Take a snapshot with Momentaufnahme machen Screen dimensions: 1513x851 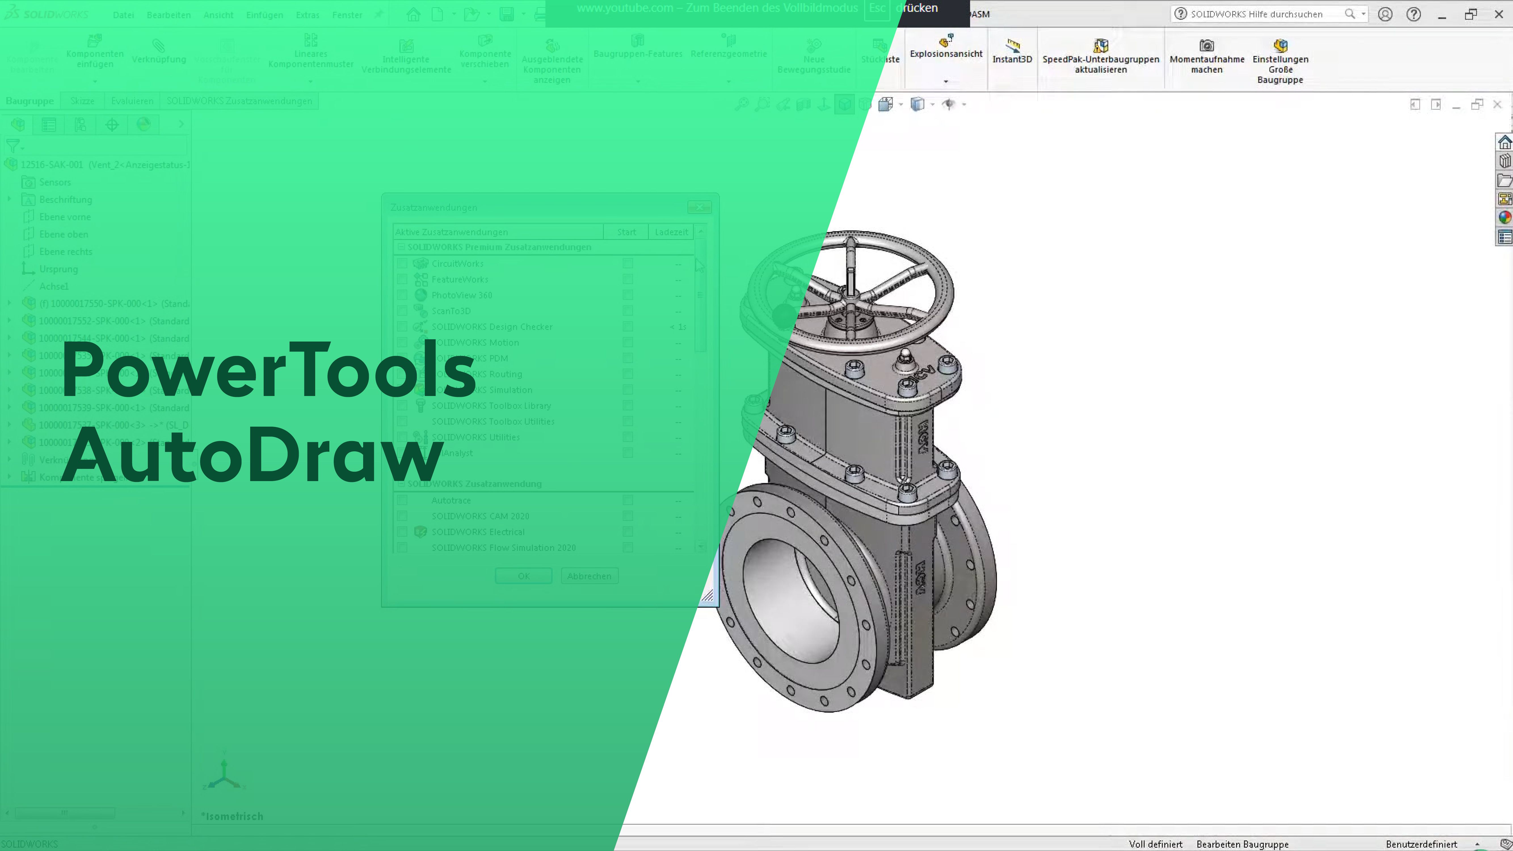(x=1206, y=56)
